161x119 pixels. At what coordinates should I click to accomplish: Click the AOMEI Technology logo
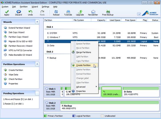tap(150, 13)
